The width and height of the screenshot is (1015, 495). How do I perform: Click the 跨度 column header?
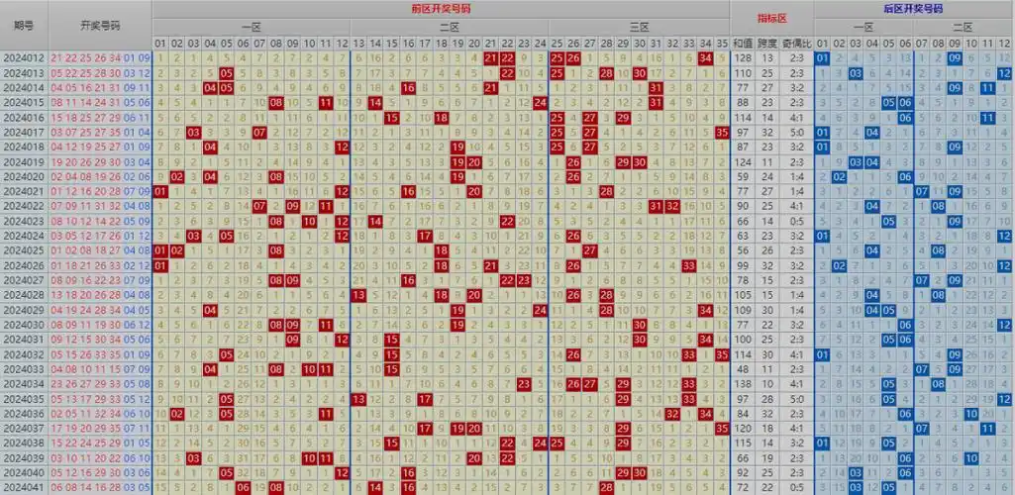point(769,44)
